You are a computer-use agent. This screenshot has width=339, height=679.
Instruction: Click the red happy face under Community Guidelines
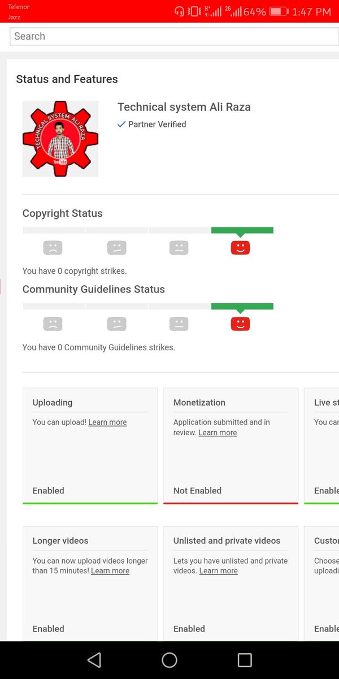coord(240,324)
